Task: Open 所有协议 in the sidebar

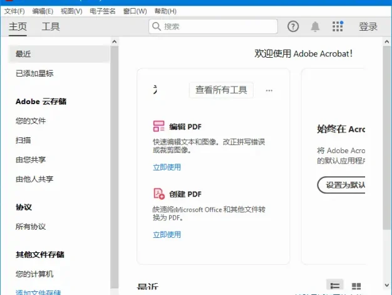Action: pyautogui.click(x=31, y=227)
